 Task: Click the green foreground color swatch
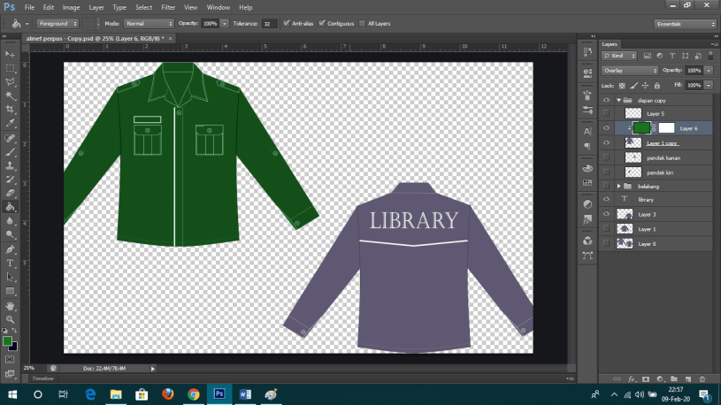click(7, 340)
